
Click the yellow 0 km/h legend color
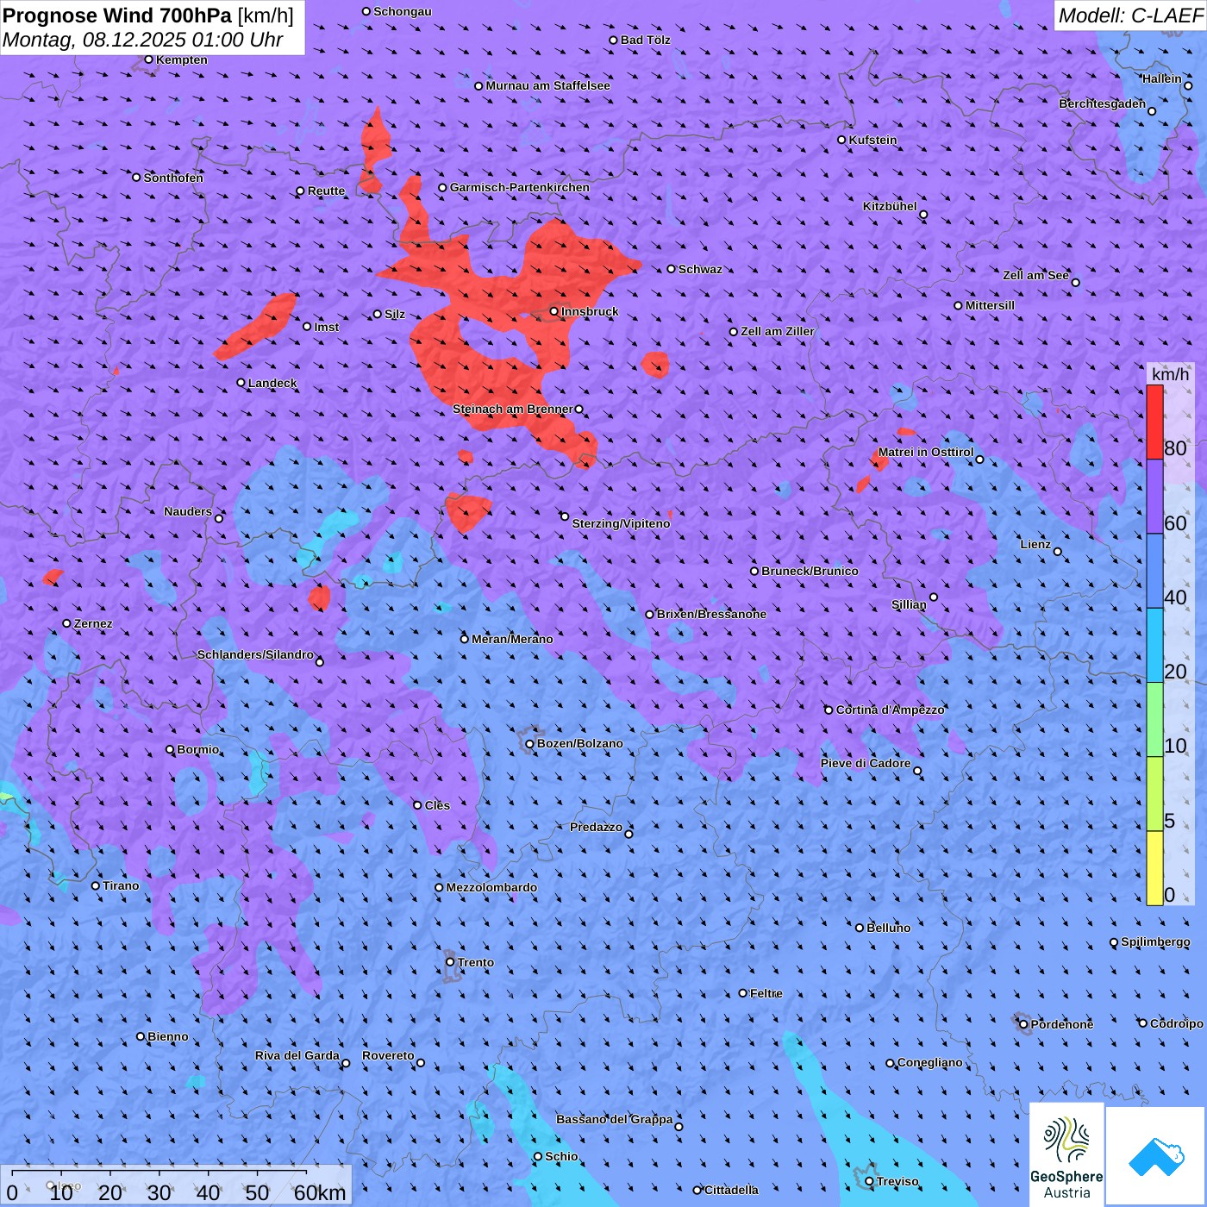(1154, 868)
